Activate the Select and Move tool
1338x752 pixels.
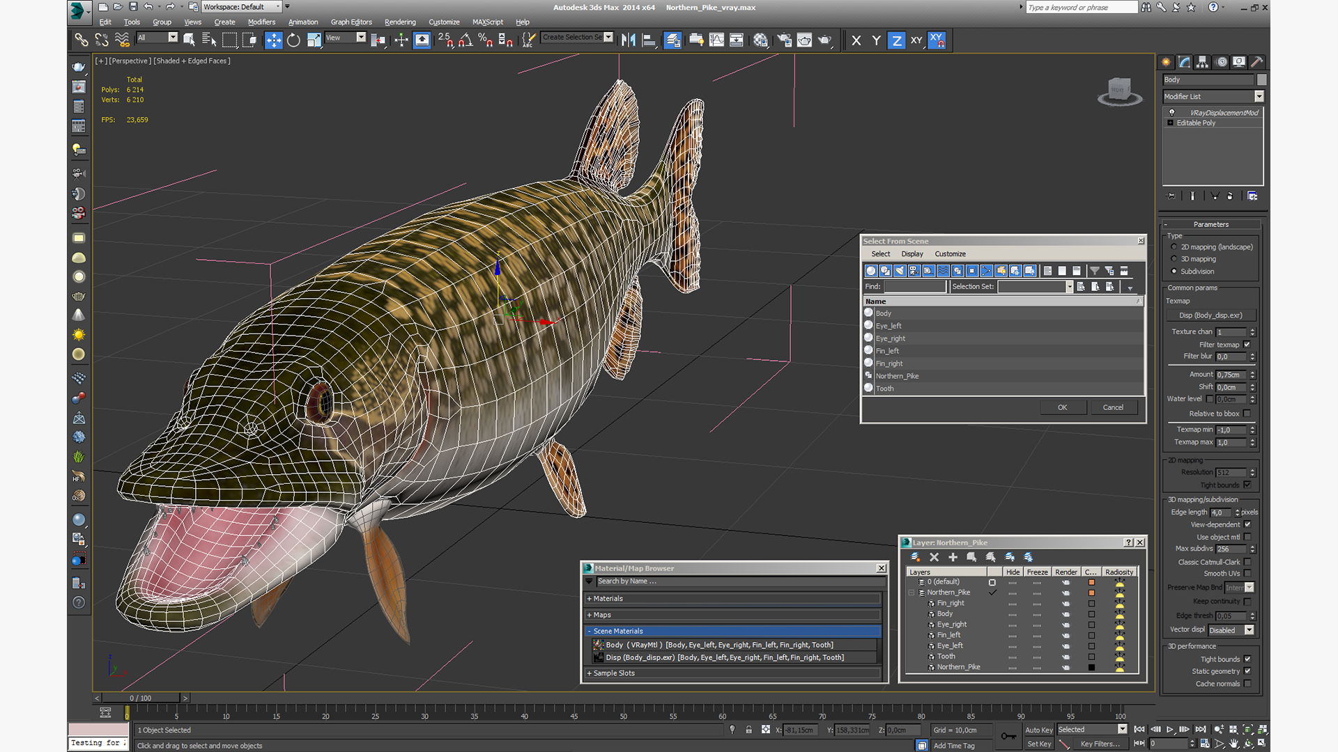[273, 40]
